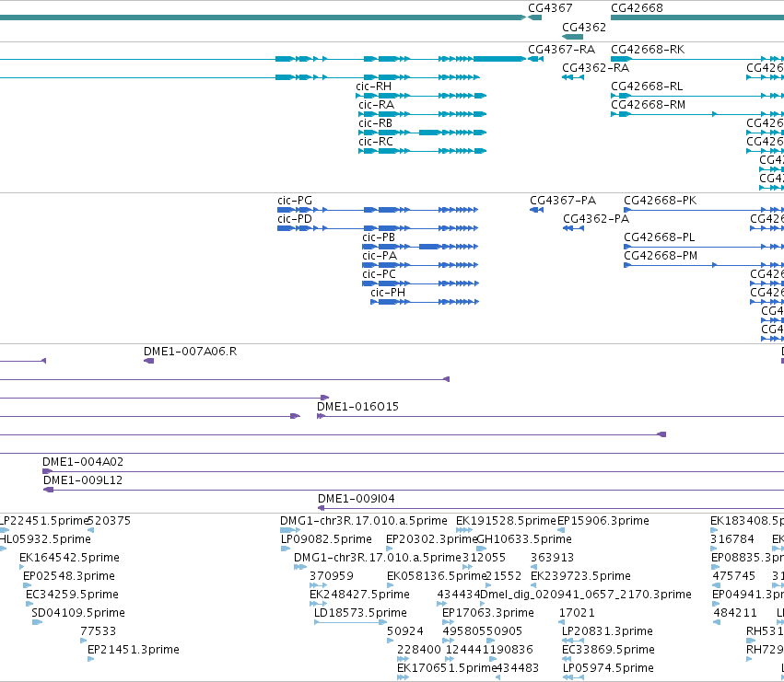Select the cic-PA protein feature
The height and width of the screenshot is (682, 784).
(420, 265)
